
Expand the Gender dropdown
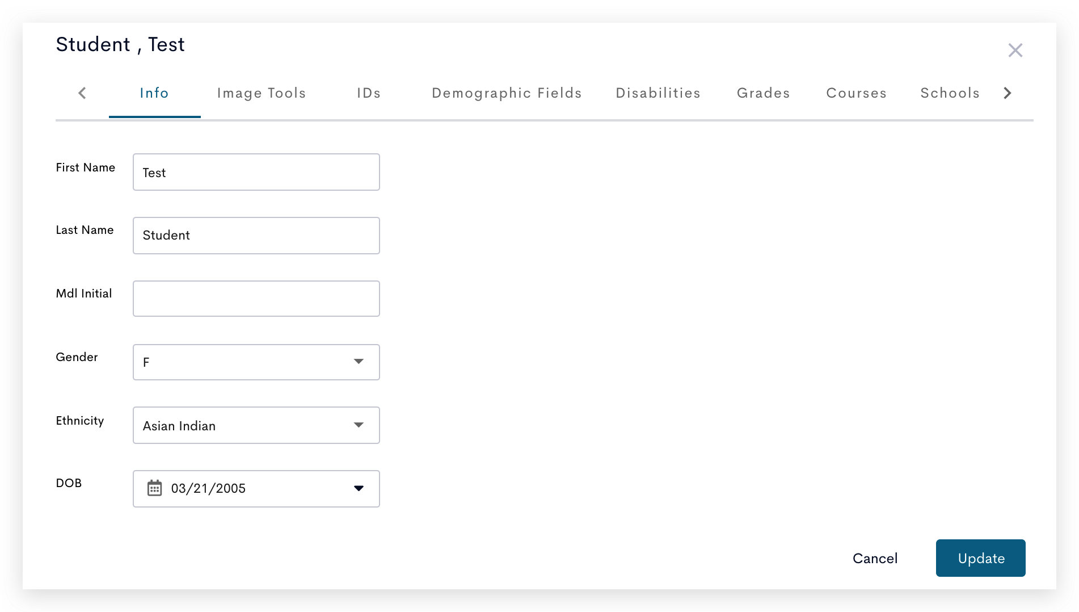click(x=256, y=362)
